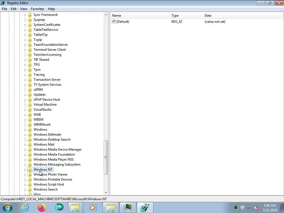Screen dimensions: 284x213
Task: Expand the Updates key
Action: pos(25,95)
